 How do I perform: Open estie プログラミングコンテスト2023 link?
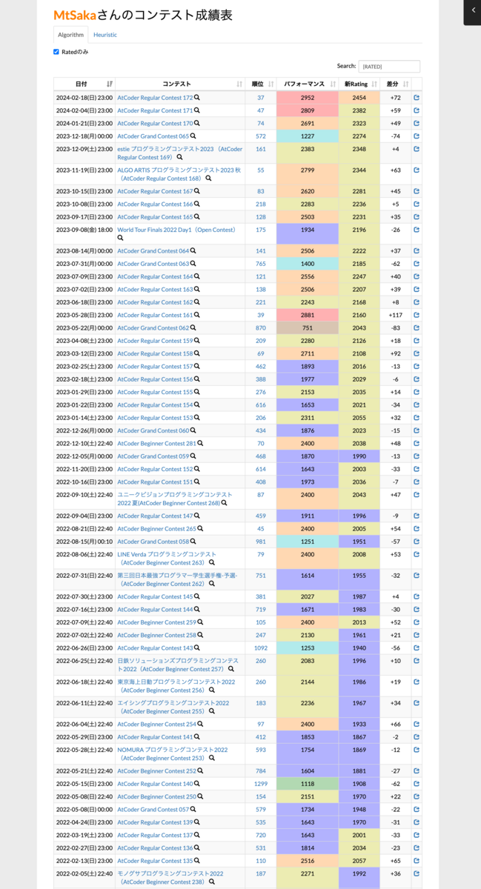179,153
